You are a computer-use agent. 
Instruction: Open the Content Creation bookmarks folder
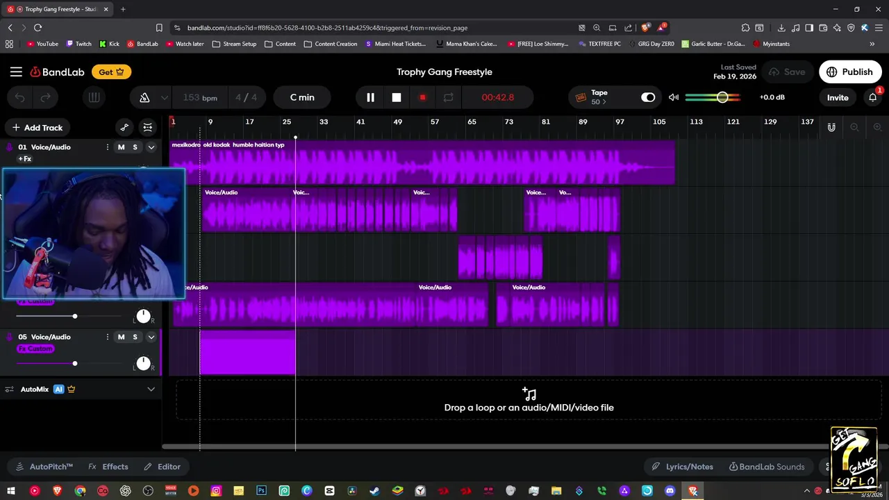pos(331,44)
